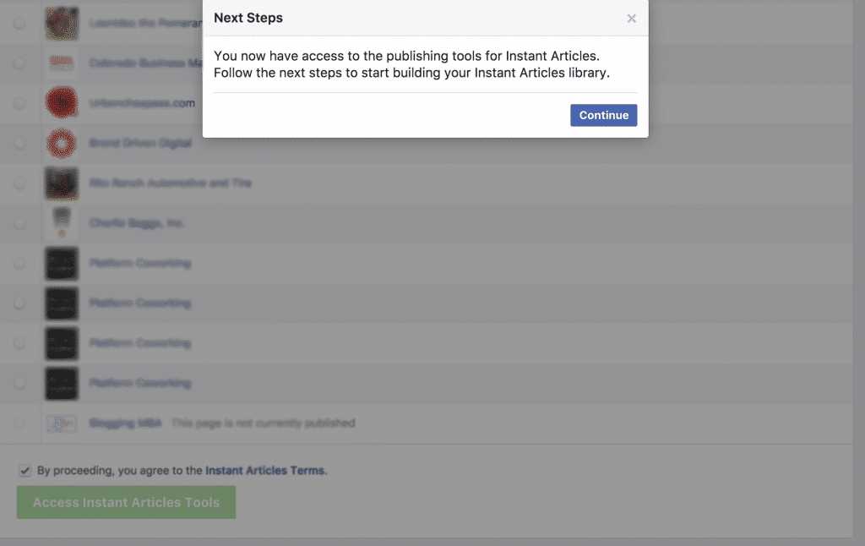This screenshot has height=546, width=865.
Task: Click the Urbanchospass.com page red icon
Action: pos(62,103)
